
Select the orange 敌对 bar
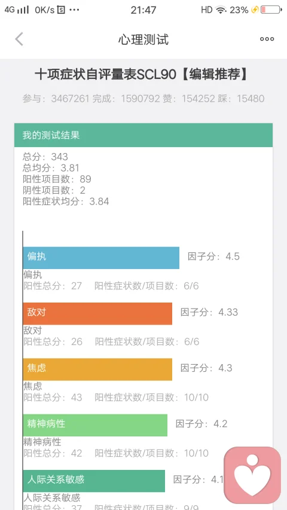[x=97, y=313]
